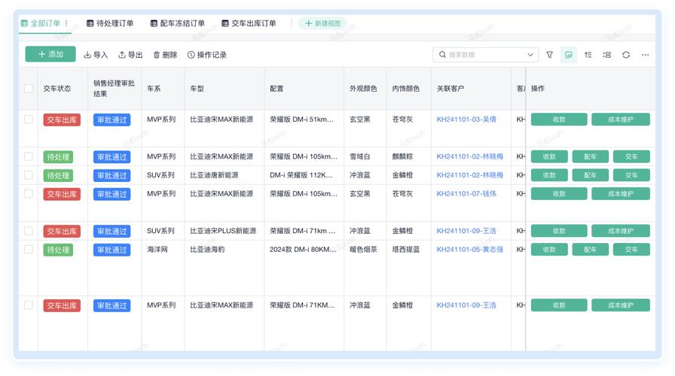Open 操作记录 history log
675x376 pixels.
pyautogui.click(x=207, y=55)
